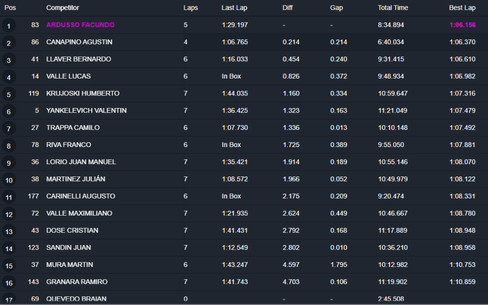The width and height of the screenshot is (488, 305).
Task: Click the highlighted best lap 1:06.156
Action: coord(462,25)
